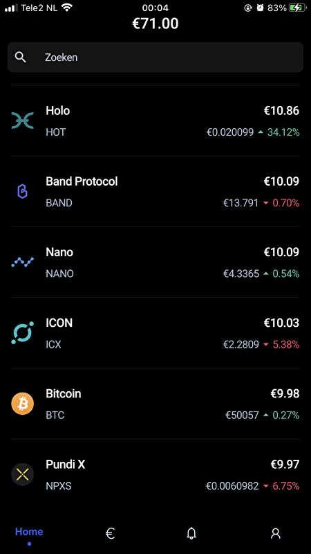
Task: Open Bitcoin €9.98 balance entry
Action: [x=285, y=393]
